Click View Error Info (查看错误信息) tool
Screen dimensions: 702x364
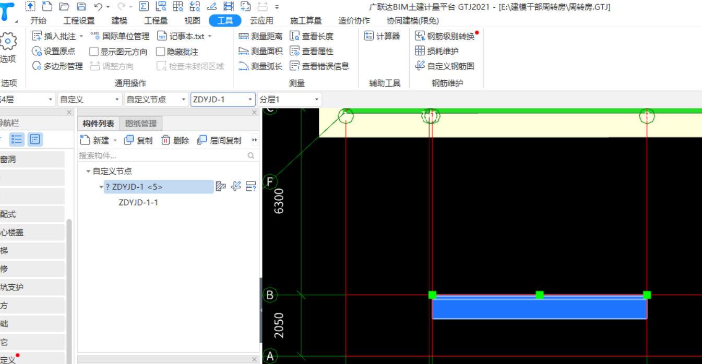click(319, 66)
